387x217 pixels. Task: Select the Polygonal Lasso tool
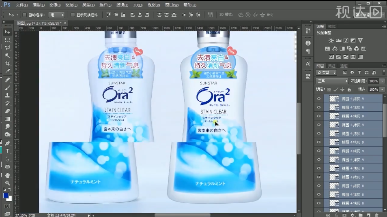pyautogui.click(x=7, y=48)
